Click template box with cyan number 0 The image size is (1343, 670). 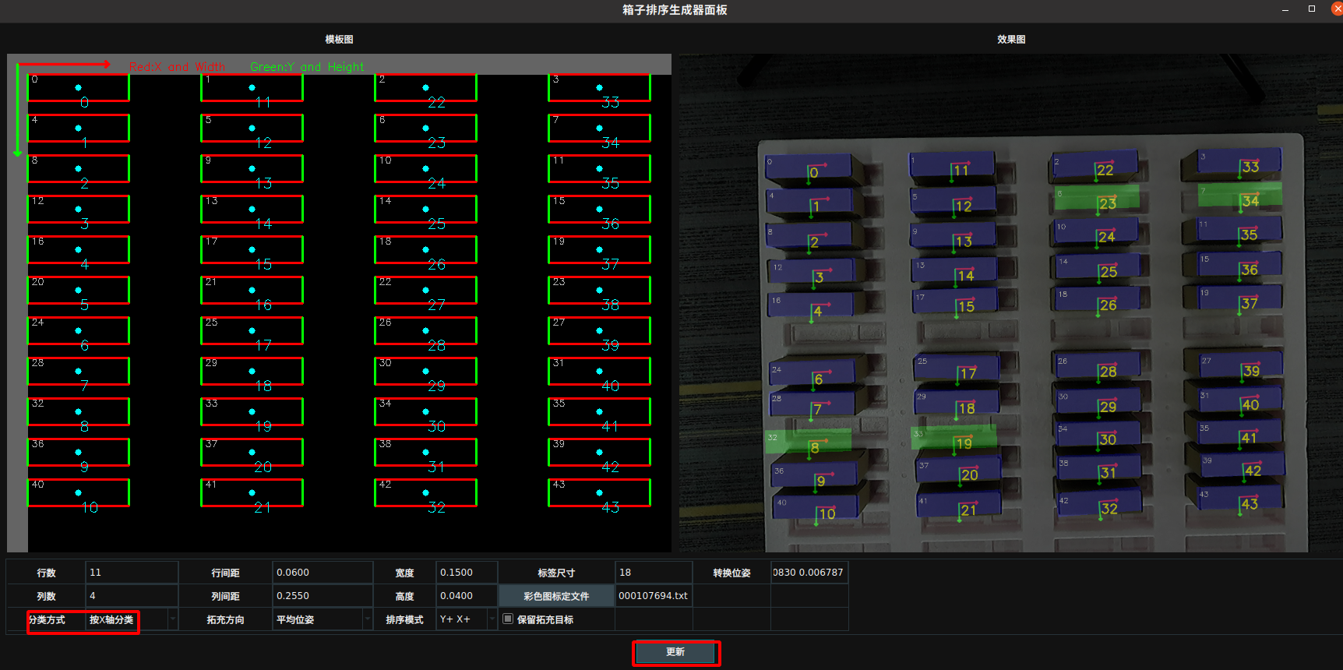[79, 88]
